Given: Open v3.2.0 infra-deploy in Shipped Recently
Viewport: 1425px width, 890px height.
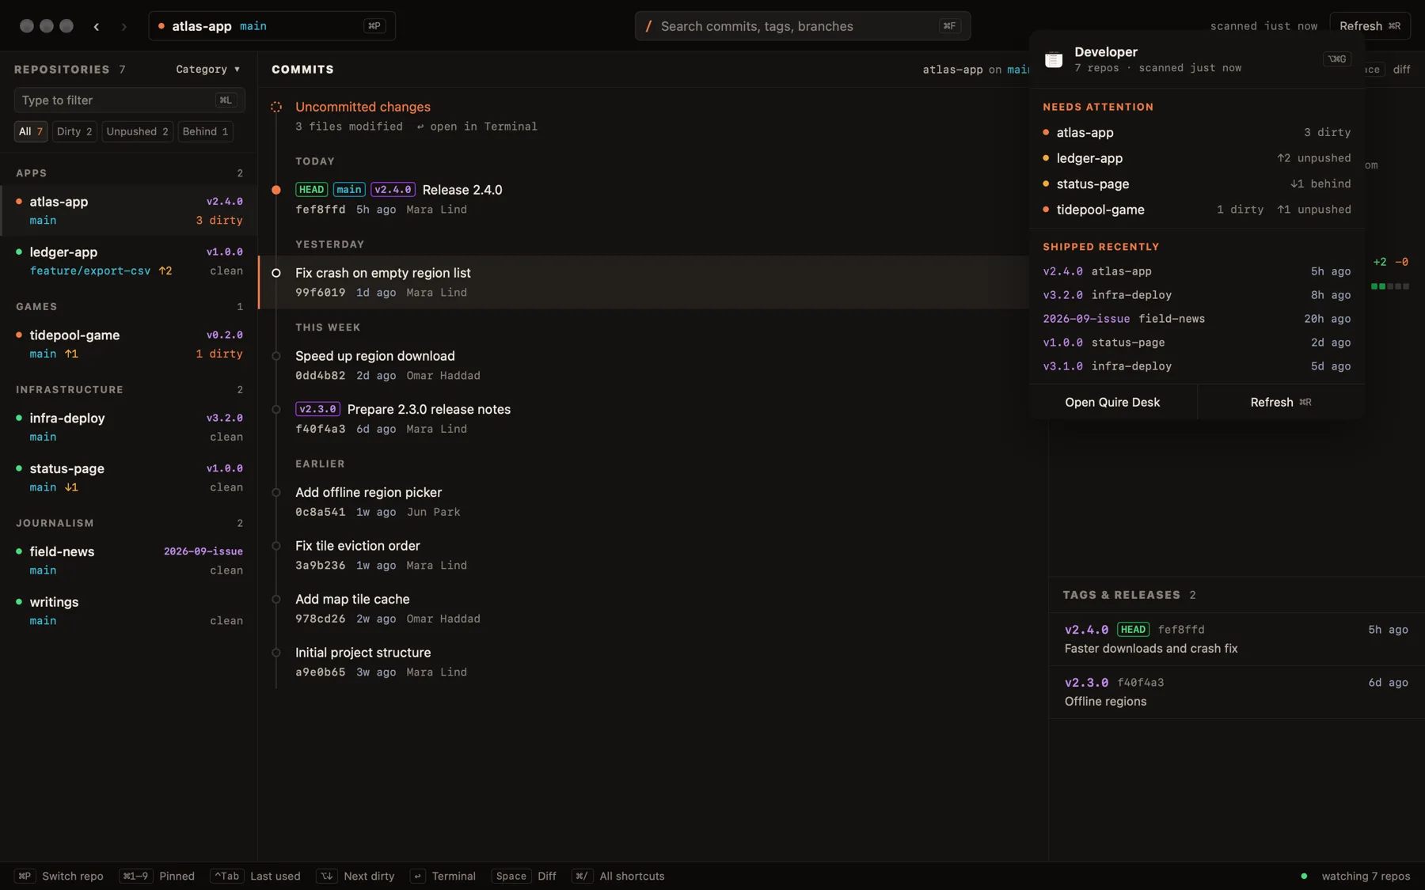Looking at the screenshot, I should click(x=1197, y=295).
